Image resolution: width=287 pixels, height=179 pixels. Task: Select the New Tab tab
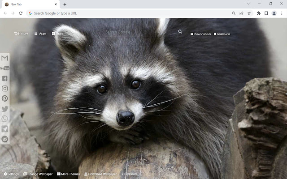pos(29,4)
